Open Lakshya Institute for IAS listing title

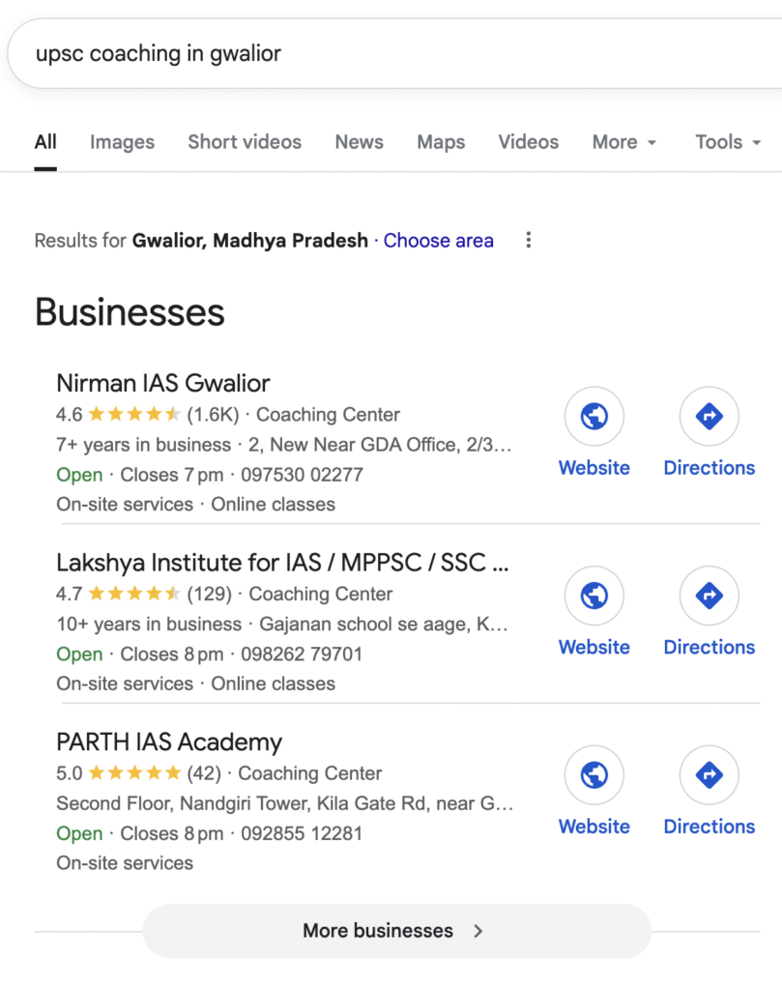point(282,563)
